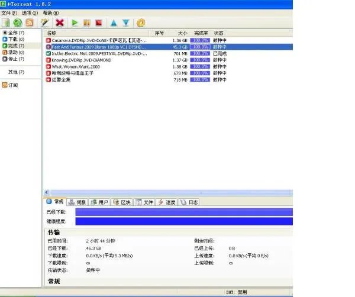Click the torrent list horizontal scrollbar track

click(172, 192)
